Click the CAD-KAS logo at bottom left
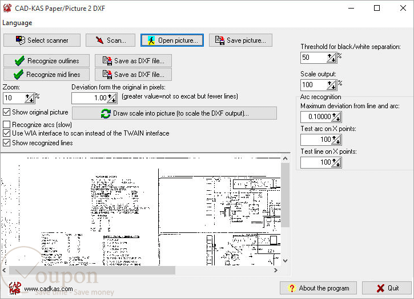The width and height of the screenshot is (414, 299). [15, 288]
